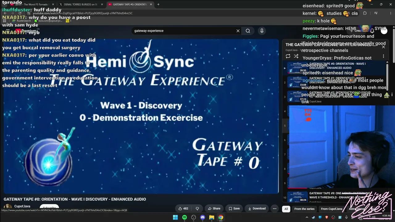Image resolution: width=395 pixels, height=222 pixels.
Task: Toggle loop playlist
Action: pos(288,56)
